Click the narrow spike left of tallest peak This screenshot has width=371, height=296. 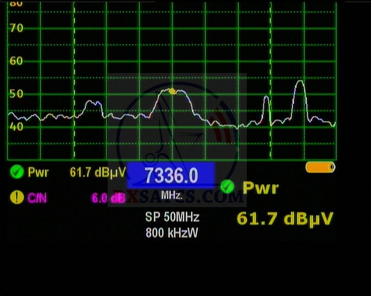pyautogui.click(x=266, y=99)
